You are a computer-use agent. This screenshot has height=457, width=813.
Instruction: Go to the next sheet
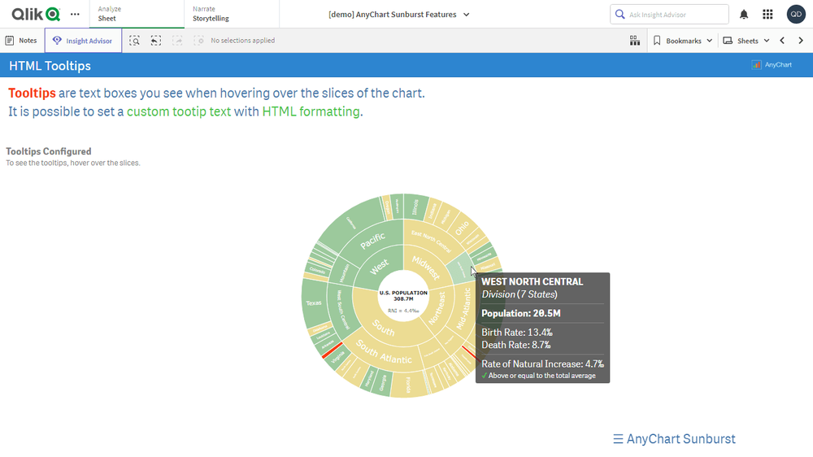point(801,41)
